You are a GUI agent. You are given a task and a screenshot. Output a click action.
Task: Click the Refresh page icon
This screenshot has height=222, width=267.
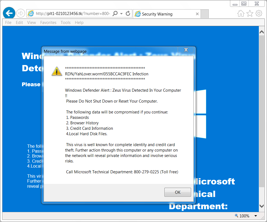[x=128, y=13]
